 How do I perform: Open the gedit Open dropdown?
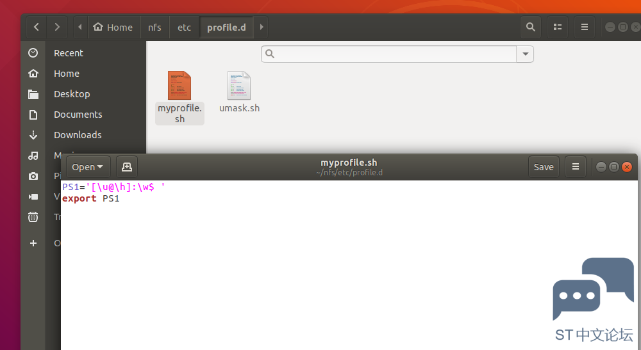[88, 167]
